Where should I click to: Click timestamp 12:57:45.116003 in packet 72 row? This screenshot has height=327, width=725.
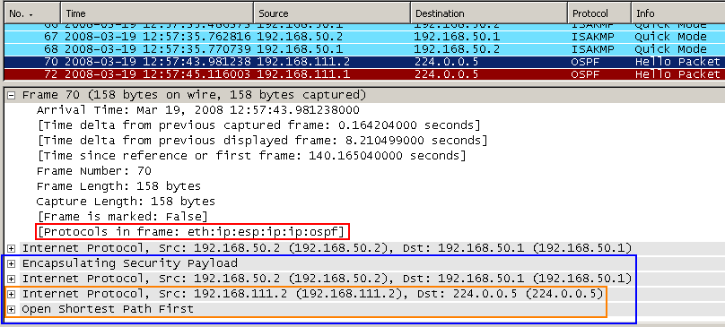pyautogui.click(x=197, y=74)
